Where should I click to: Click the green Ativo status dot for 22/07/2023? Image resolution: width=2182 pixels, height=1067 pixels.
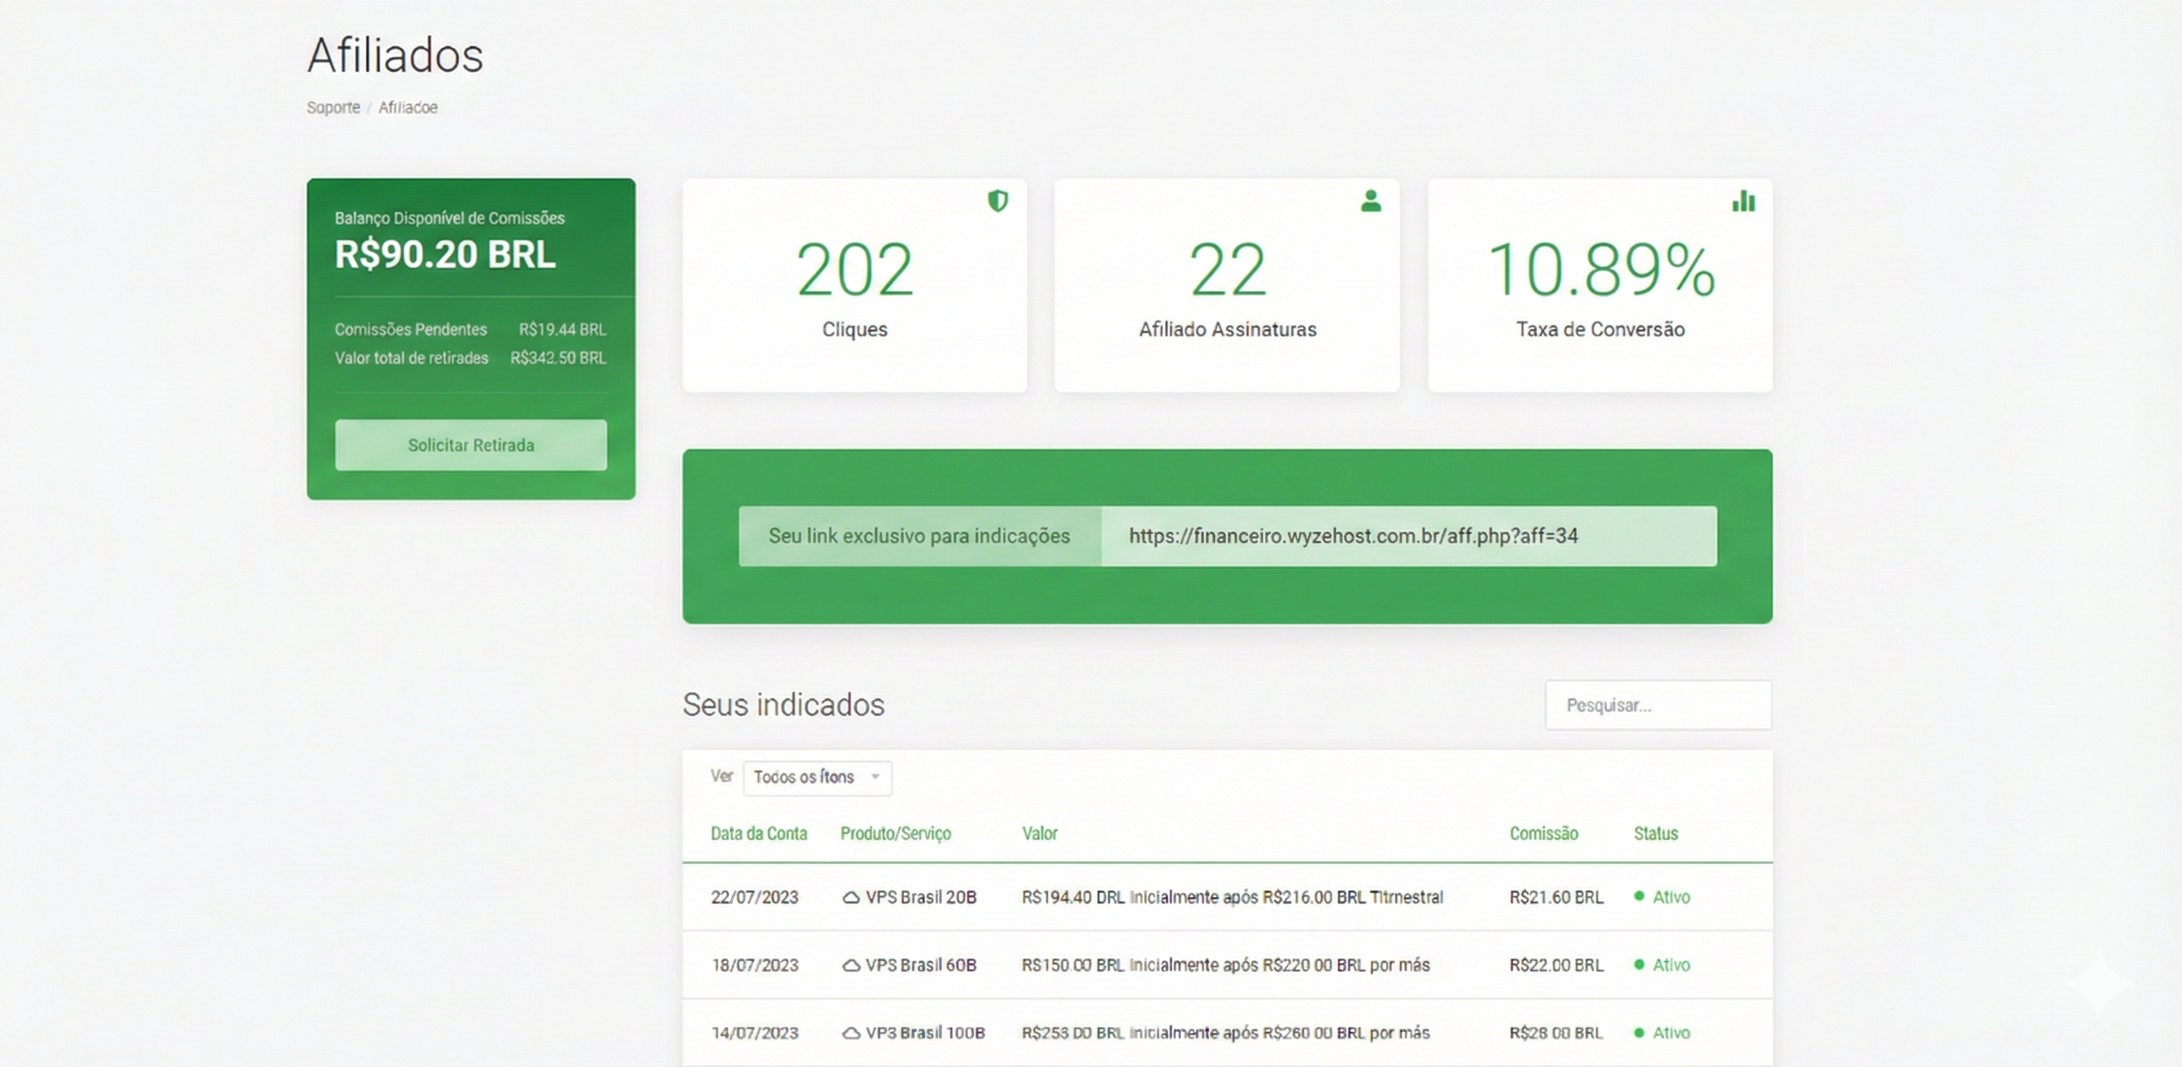click(x=1639, y=896)
